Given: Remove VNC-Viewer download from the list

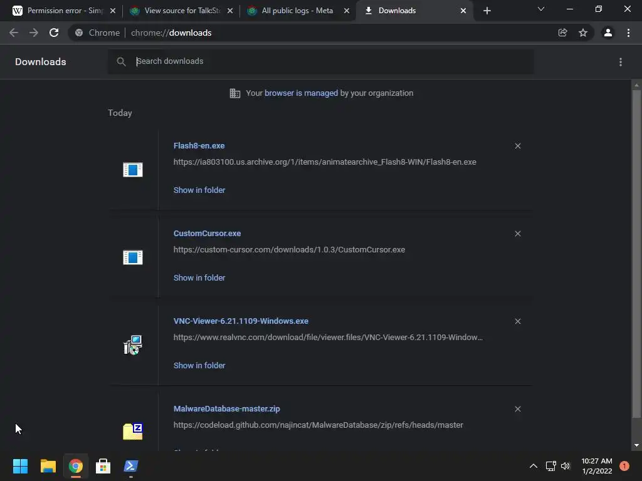Looking at the screenshot, I should point(518,321).
